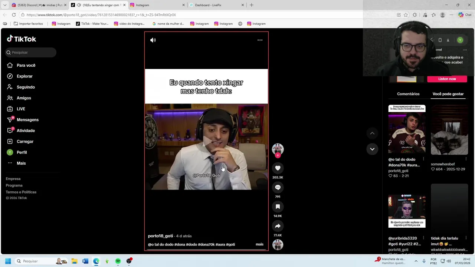This screenshot has width=475, height=267.
Task: Share the video using the arrow icon
Action: pos(278,226)
